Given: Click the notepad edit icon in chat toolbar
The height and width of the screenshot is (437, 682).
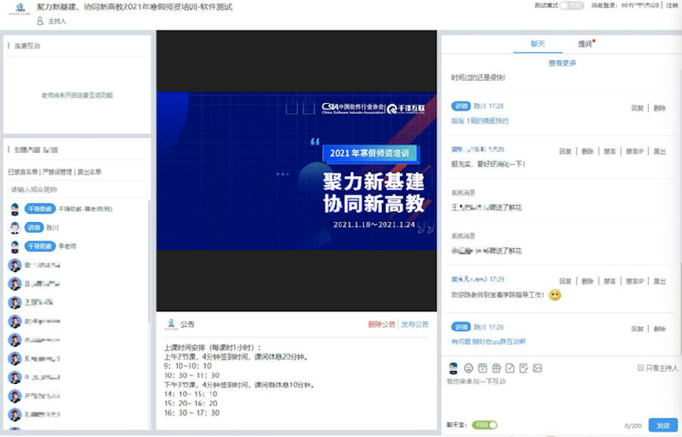Looking at the screenshot, I should pos(524,368).
